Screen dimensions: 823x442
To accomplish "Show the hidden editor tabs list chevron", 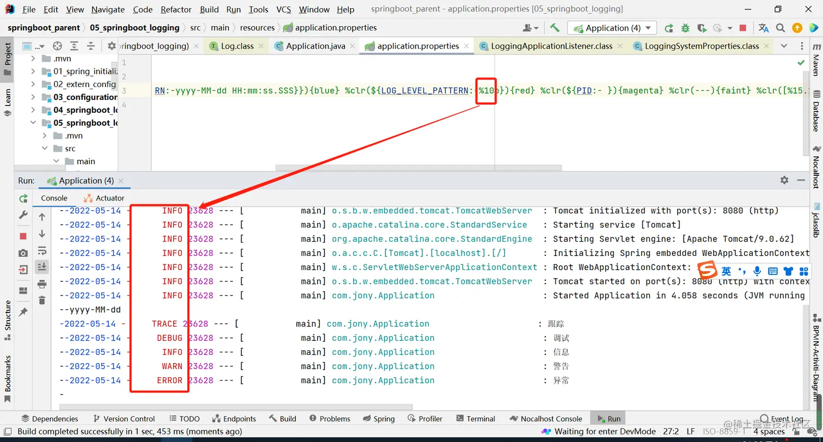I will tap(784, 46).
